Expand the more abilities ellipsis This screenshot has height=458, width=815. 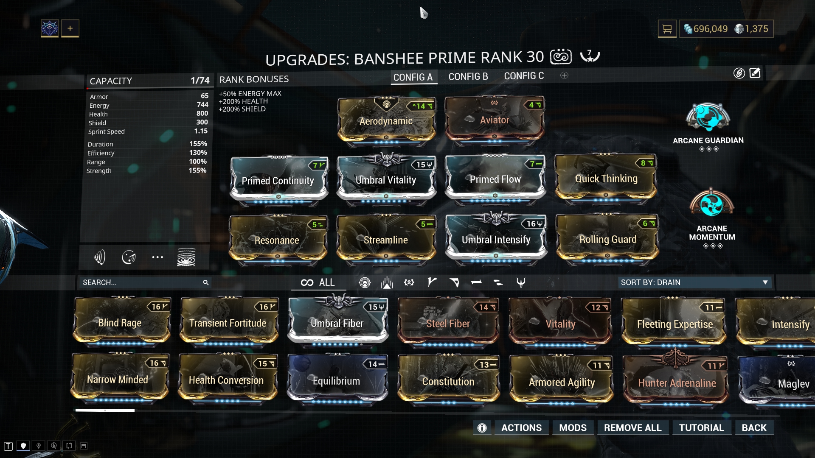157,257
